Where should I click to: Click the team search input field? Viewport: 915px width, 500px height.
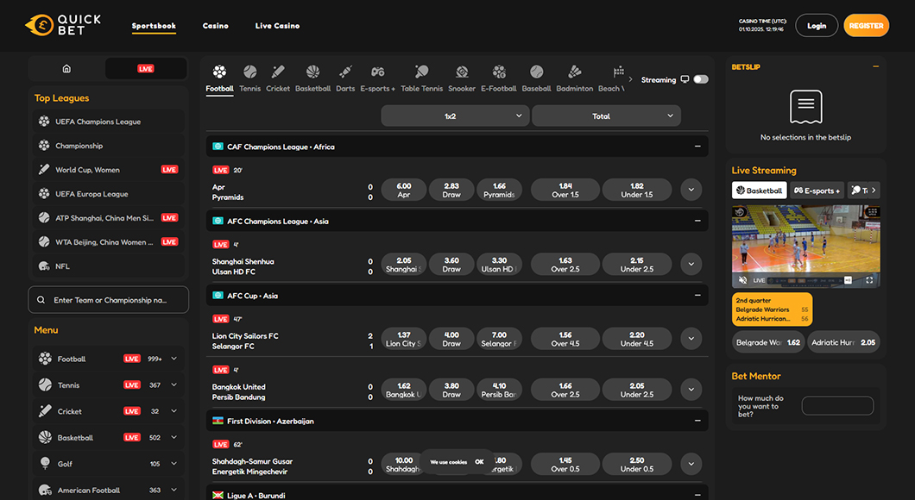tap(108, 299)
